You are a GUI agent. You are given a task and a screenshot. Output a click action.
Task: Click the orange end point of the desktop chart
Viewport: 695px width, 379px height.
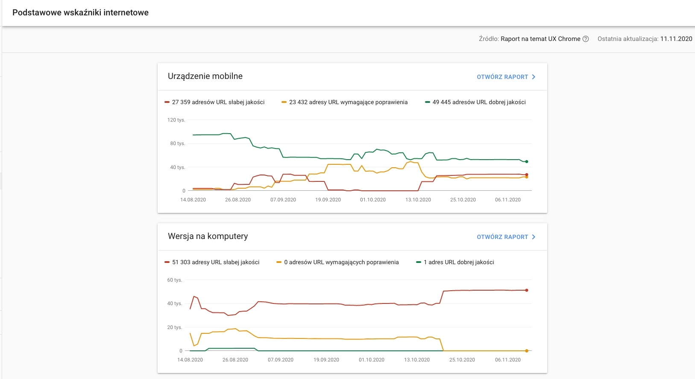(527, 351)
